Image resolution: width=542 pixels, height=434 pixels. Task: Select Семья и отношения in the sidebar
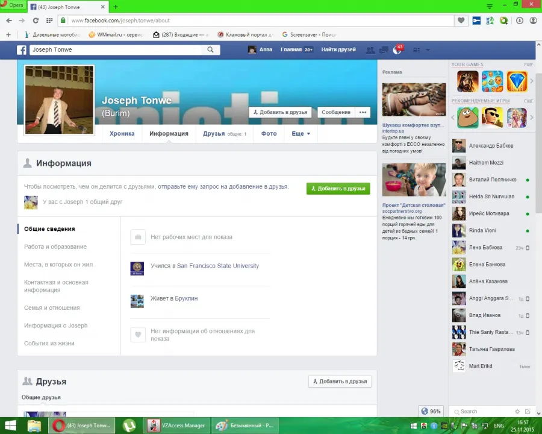point(52,307)
